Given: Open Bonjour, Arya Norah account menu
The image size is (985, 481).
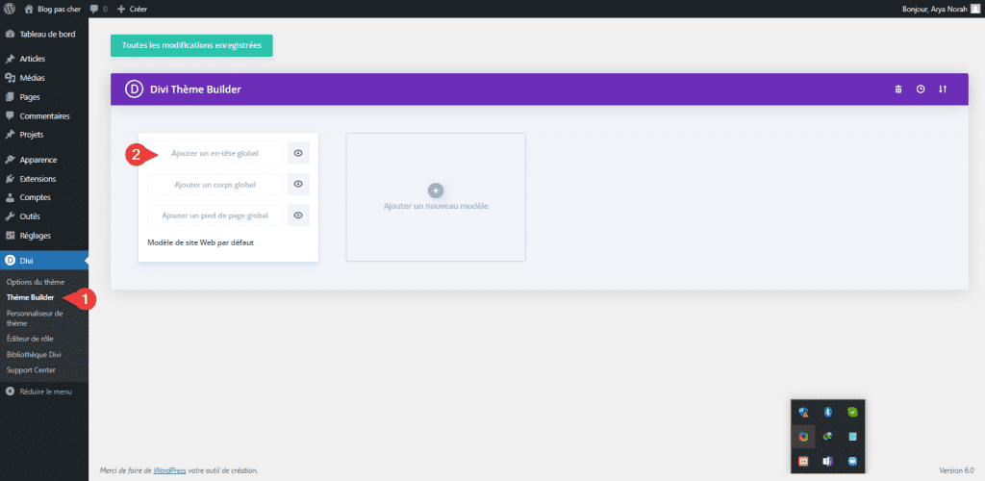Looking at the screenshot, I should (941, 9).
